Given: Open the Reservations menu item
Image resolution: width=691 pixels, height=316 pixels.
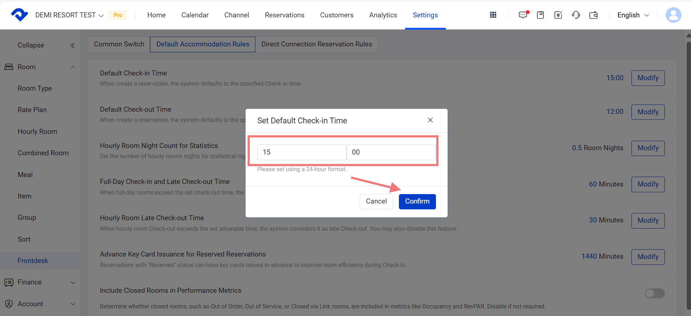Looking at the screenshot, I should pos(284,15).
